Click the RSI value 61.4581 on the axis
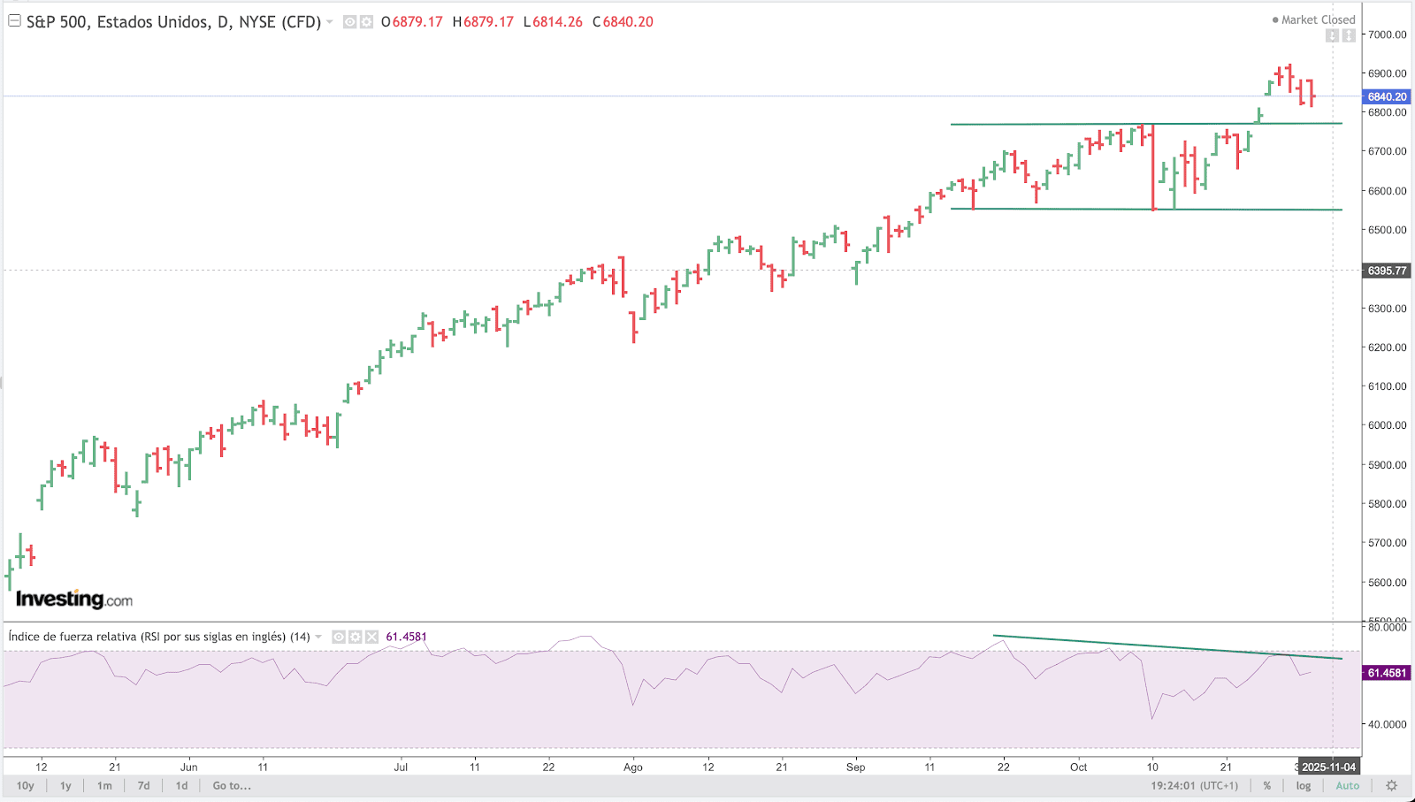 (x=1387, y=673)
